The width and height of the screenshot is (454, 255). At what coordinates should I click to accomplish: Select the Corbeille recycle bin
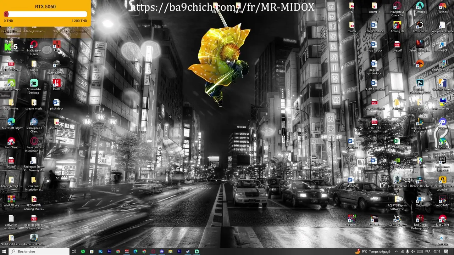click(442, 240)
